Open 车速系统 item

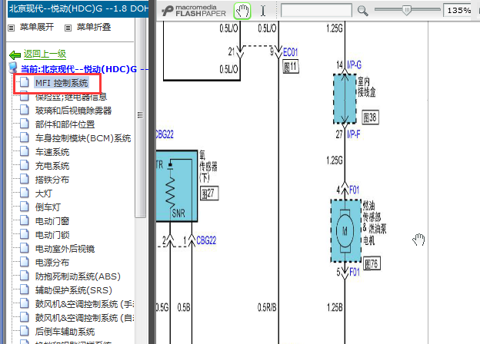tap(52, 152)
